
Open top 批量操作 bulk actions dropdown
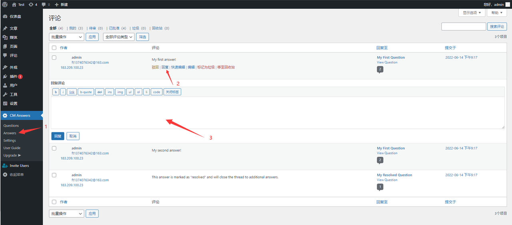tap(66, 37)
